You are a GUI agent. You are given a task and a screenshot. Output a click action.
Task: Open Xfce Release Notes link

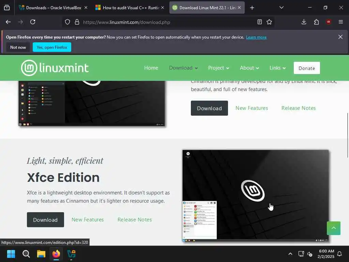[x=135, y=220]
